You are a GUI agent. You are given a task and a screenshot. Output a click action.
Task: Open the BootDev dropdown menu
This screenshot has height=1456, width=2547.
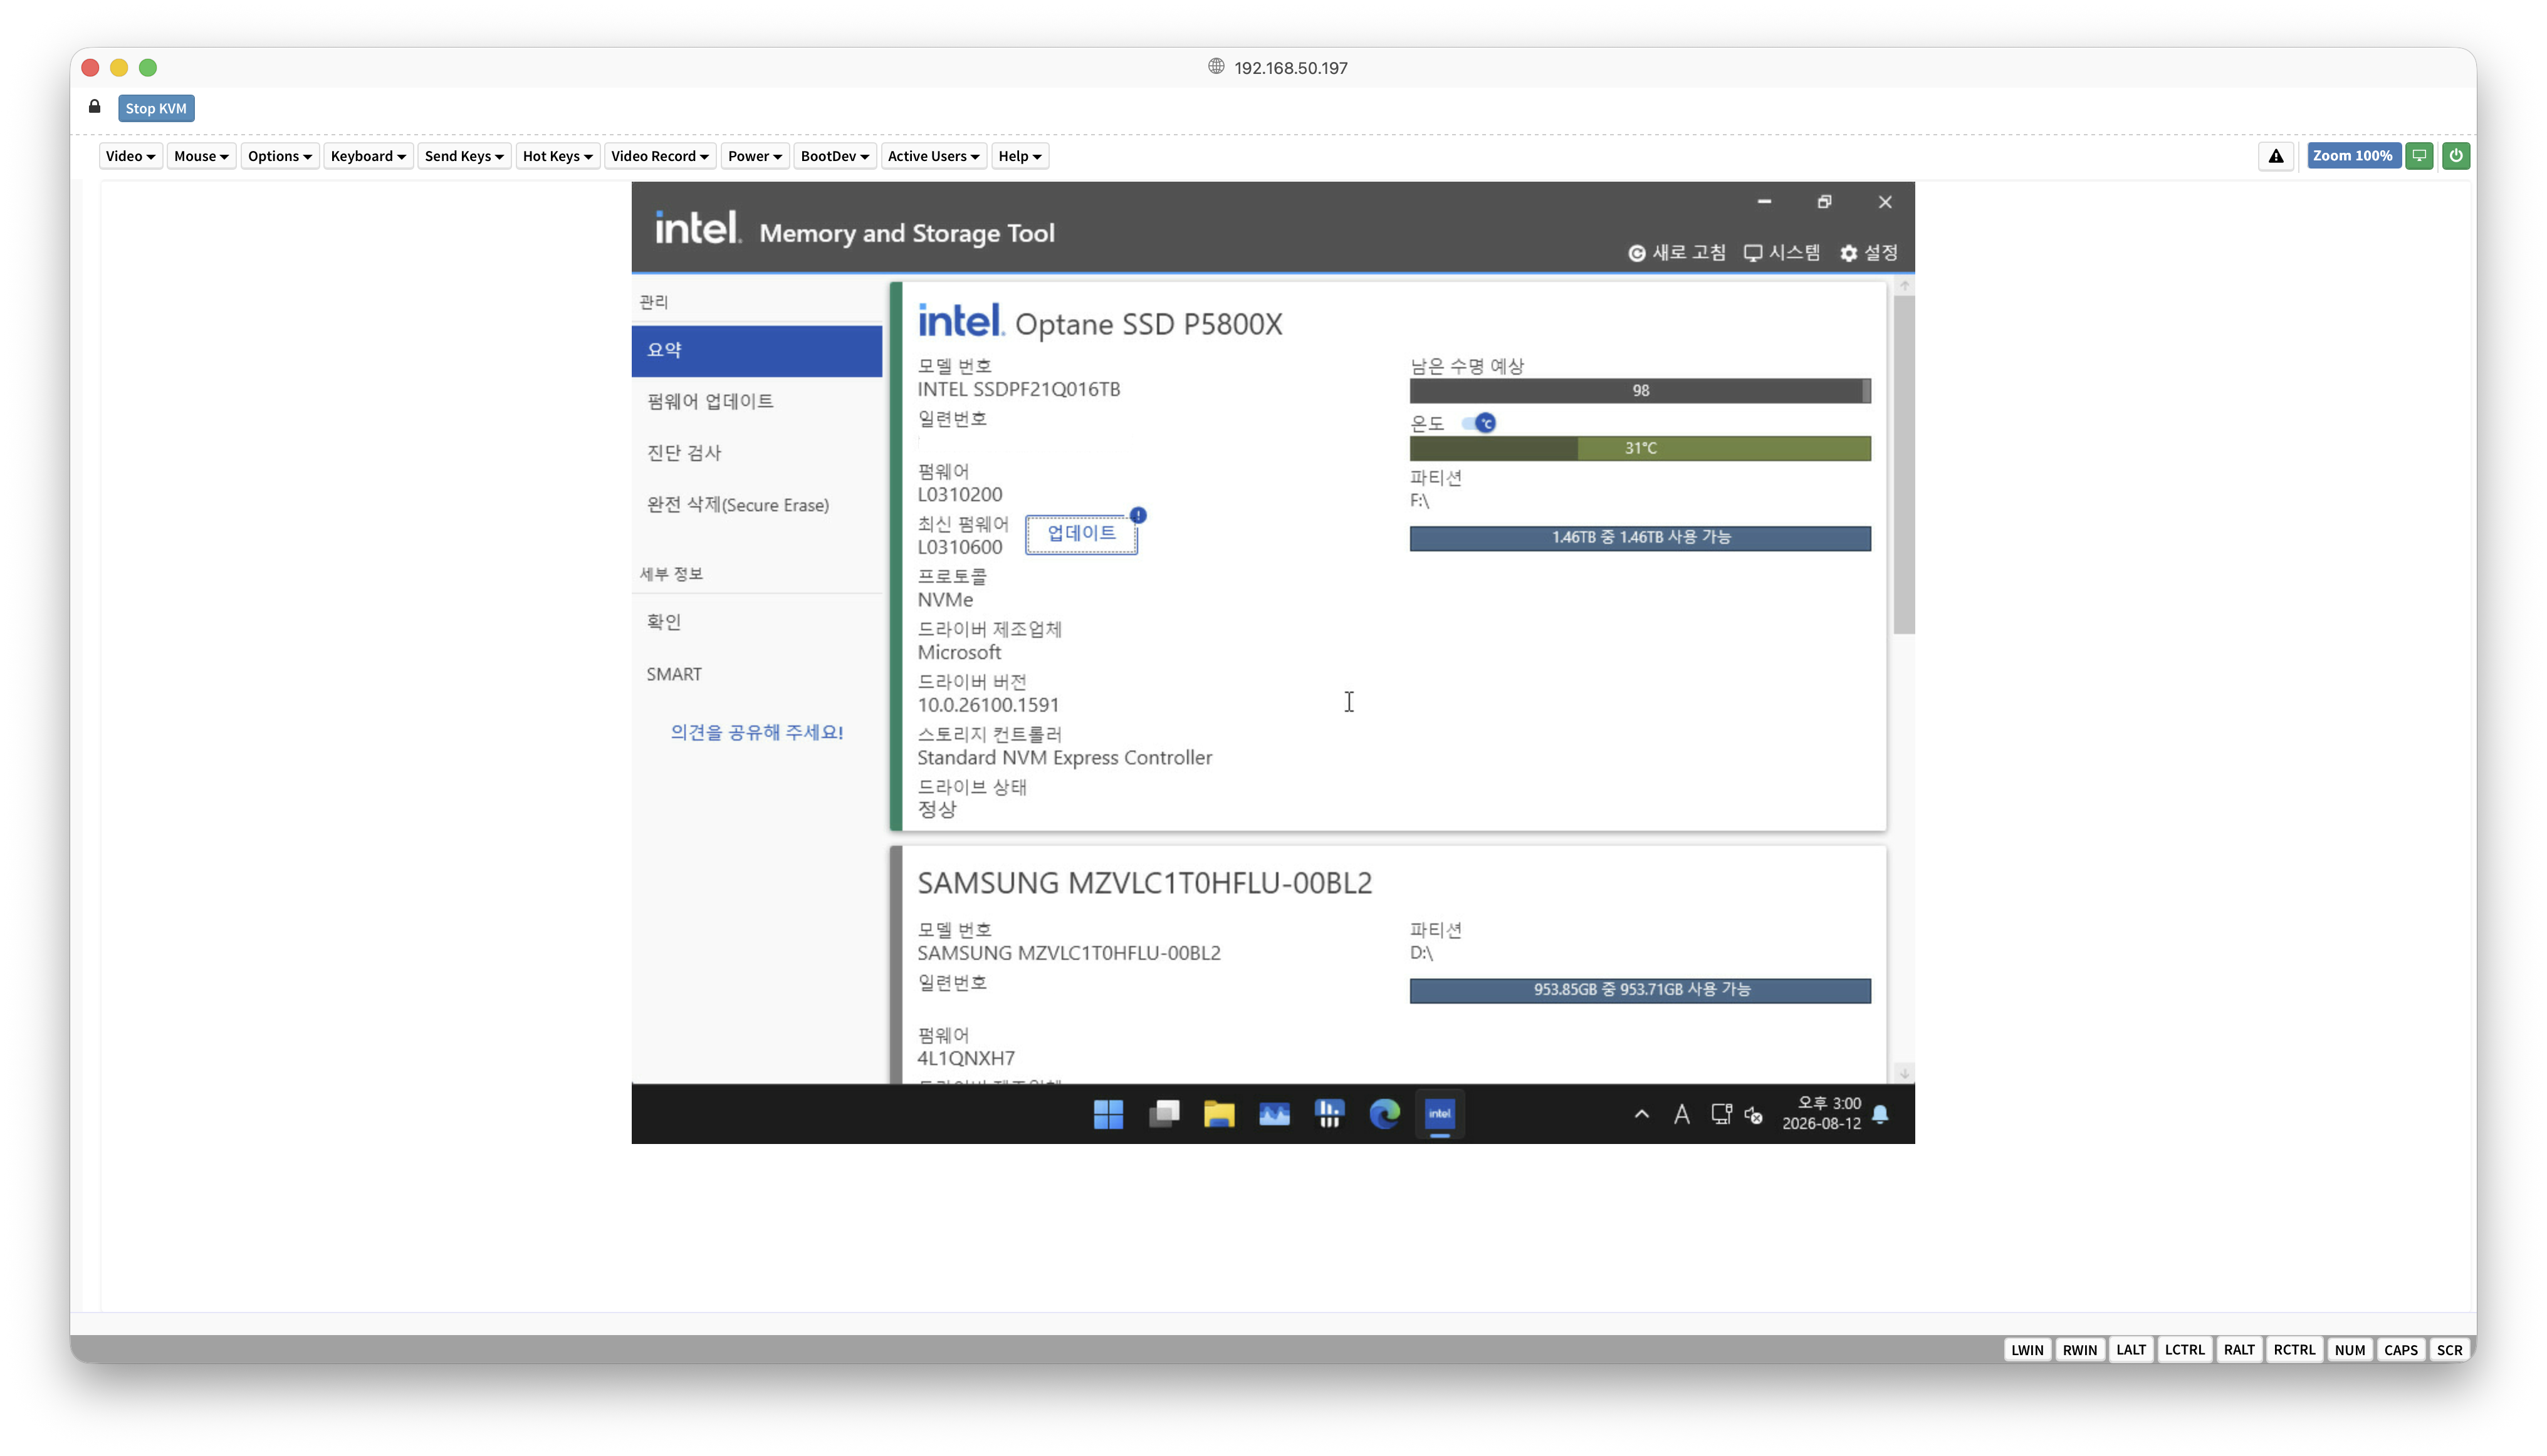click(x=835, y=156)
